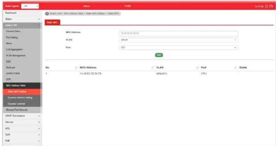Open the Dashboard page
This screenshot has width=276, height=146.
tap(11, 13)
